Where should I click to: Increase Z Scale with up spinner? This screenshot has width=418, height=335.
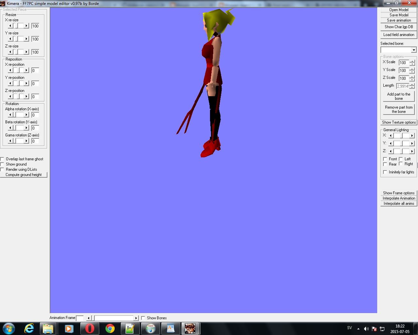pyautogui.click(x=412, y=77)
